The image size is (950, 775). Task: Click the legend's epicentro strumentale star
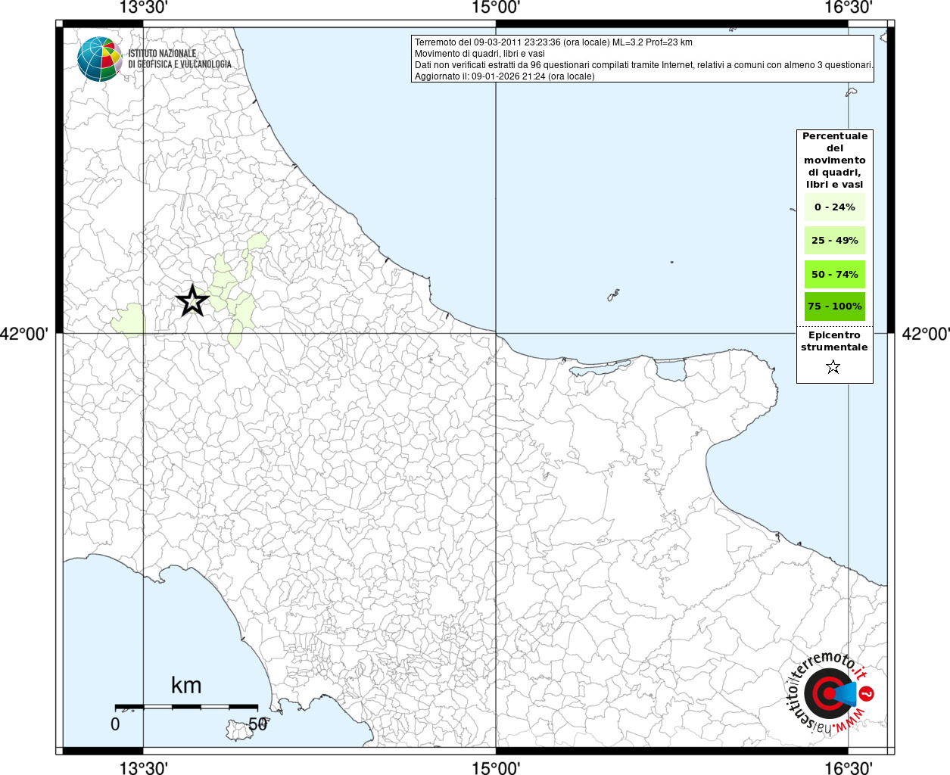point(833,367)
